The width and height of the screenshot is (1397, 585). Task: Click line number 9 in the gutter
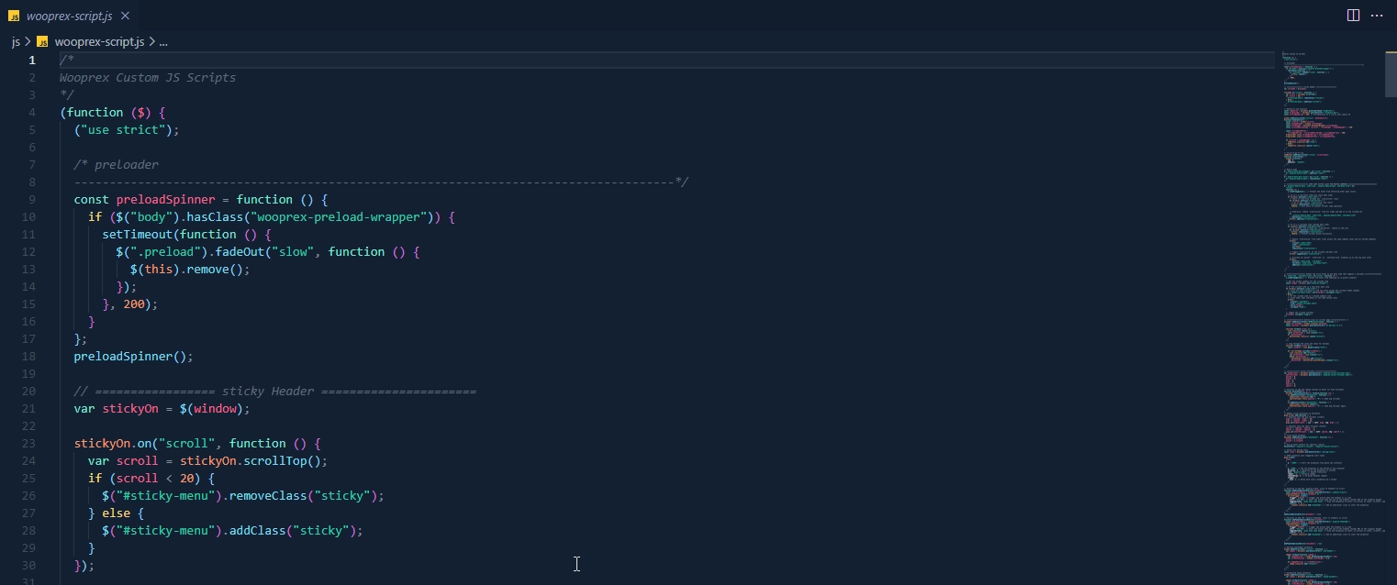pos(32,200)
